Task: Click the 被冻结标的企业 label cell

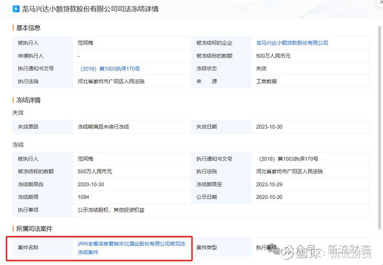Action: (221, 43)
